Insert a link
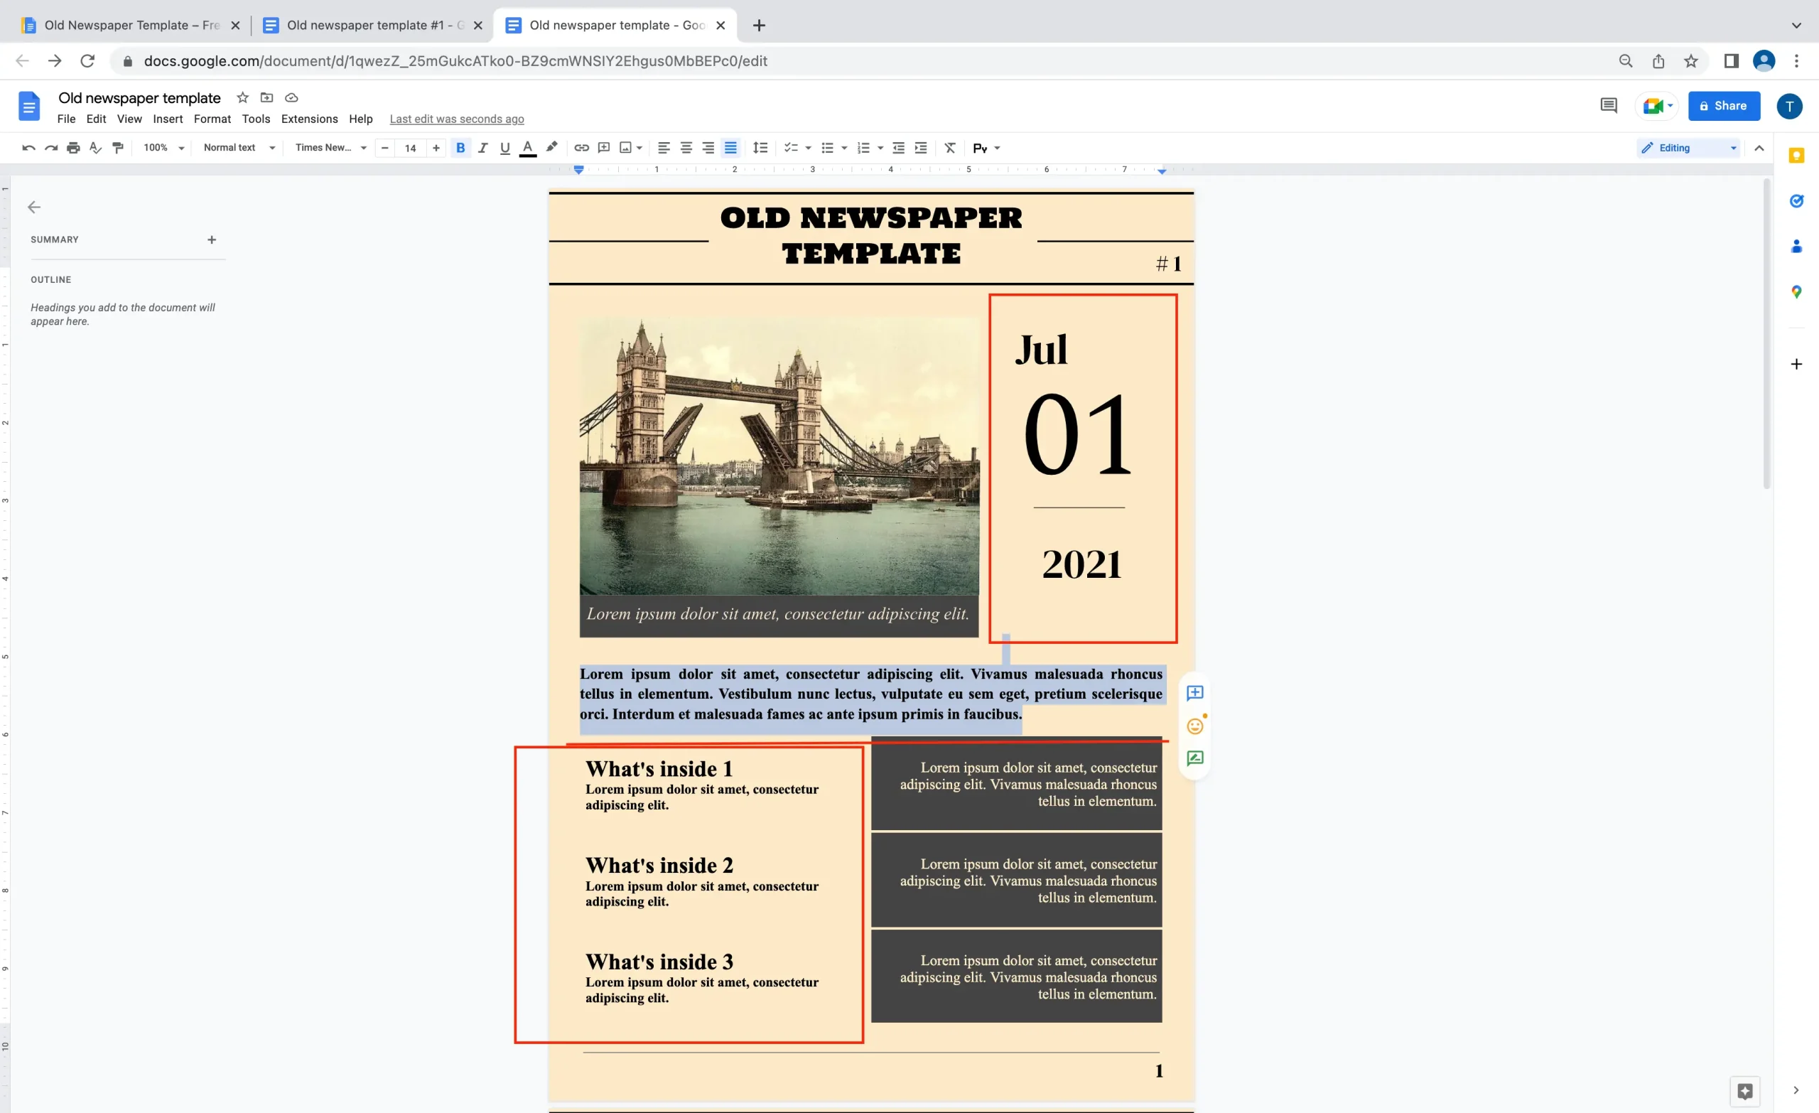 click(581, 148)
